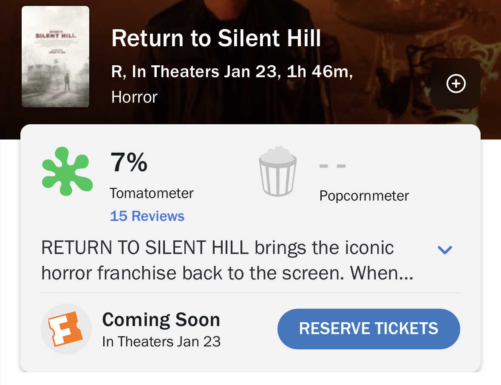
Task: Click the Popcornmeter label
Action: 364,196
